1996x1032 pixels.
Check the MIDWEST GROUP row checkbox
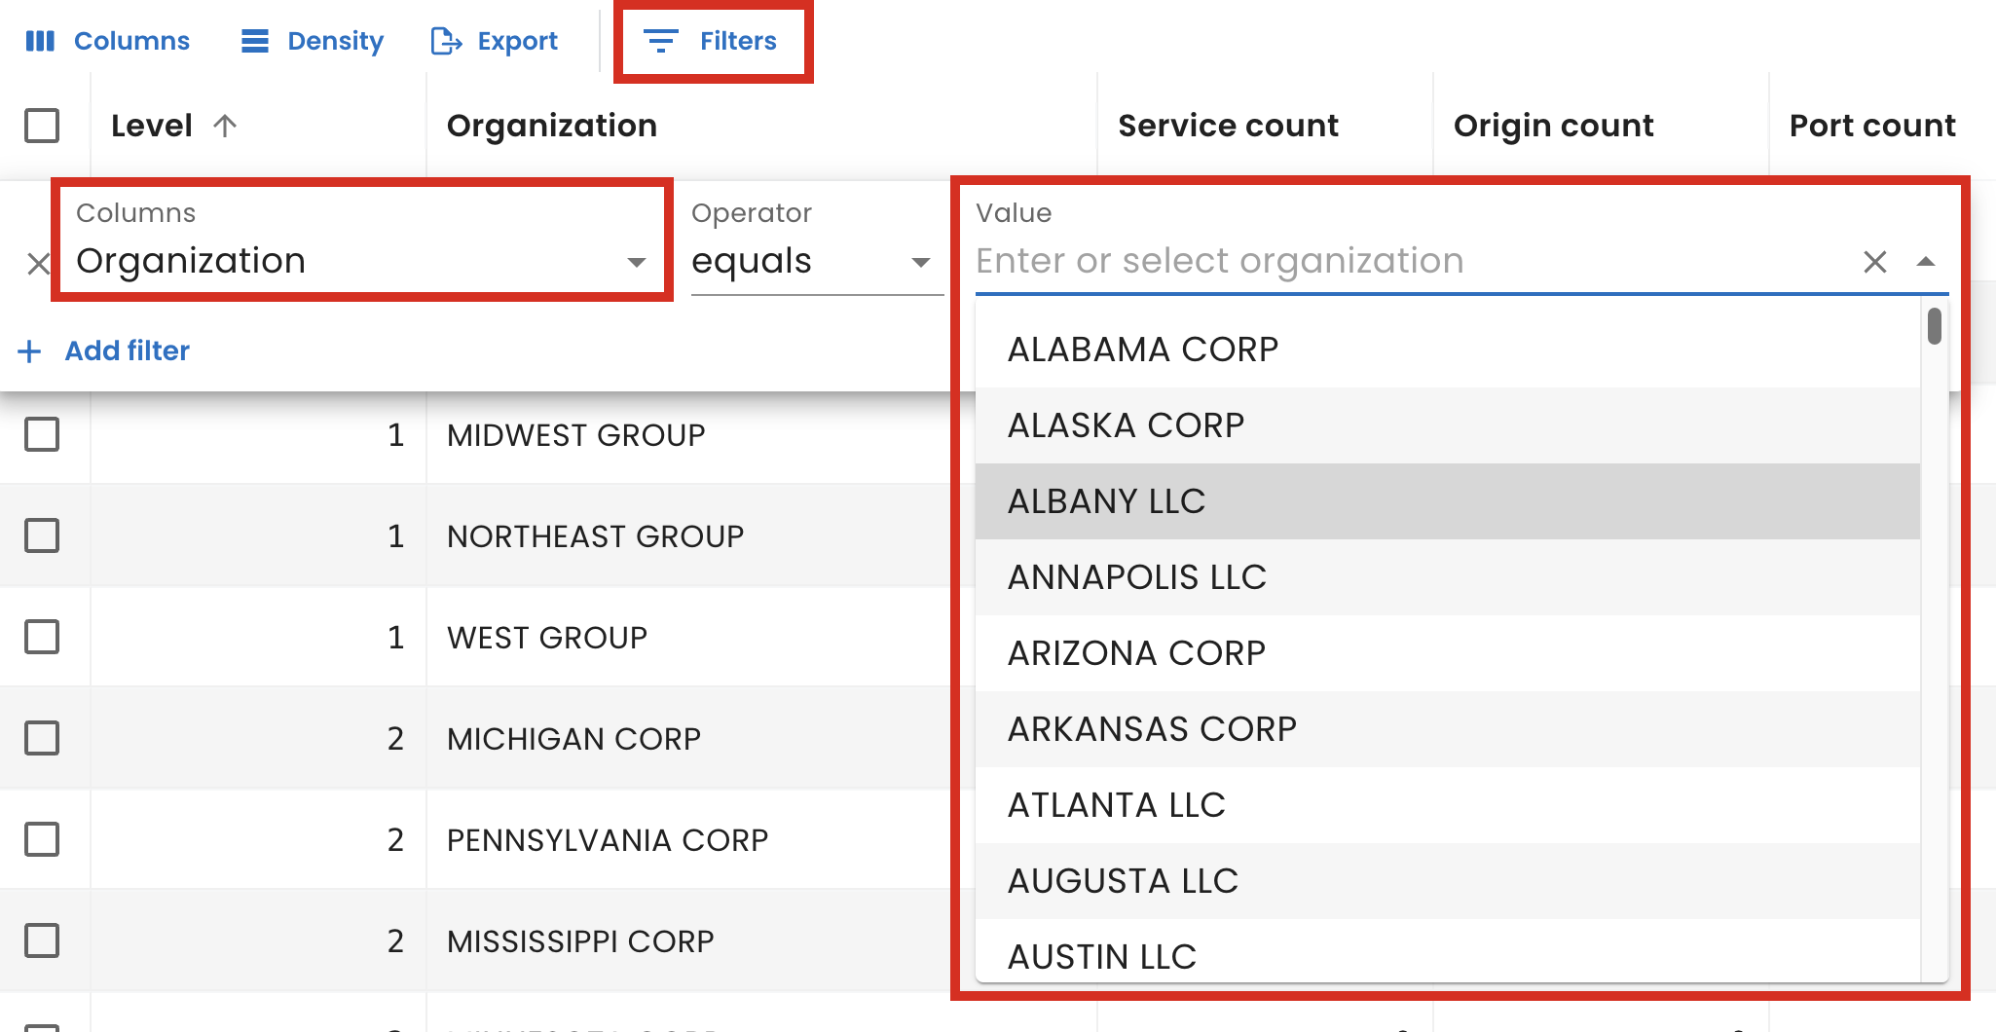42,434
